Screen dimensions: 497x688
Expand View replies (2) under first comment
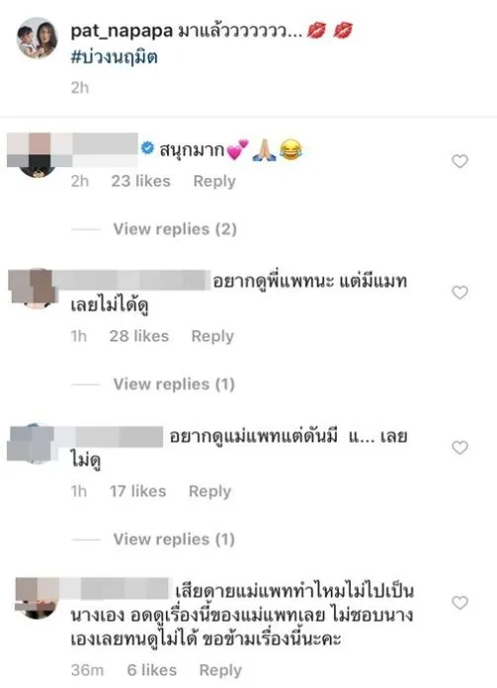click(175, 229)
